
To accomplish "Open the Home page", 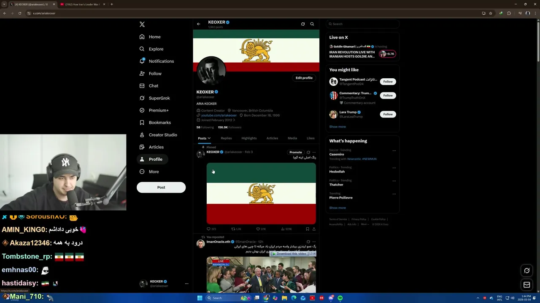I will click(150, 37).
